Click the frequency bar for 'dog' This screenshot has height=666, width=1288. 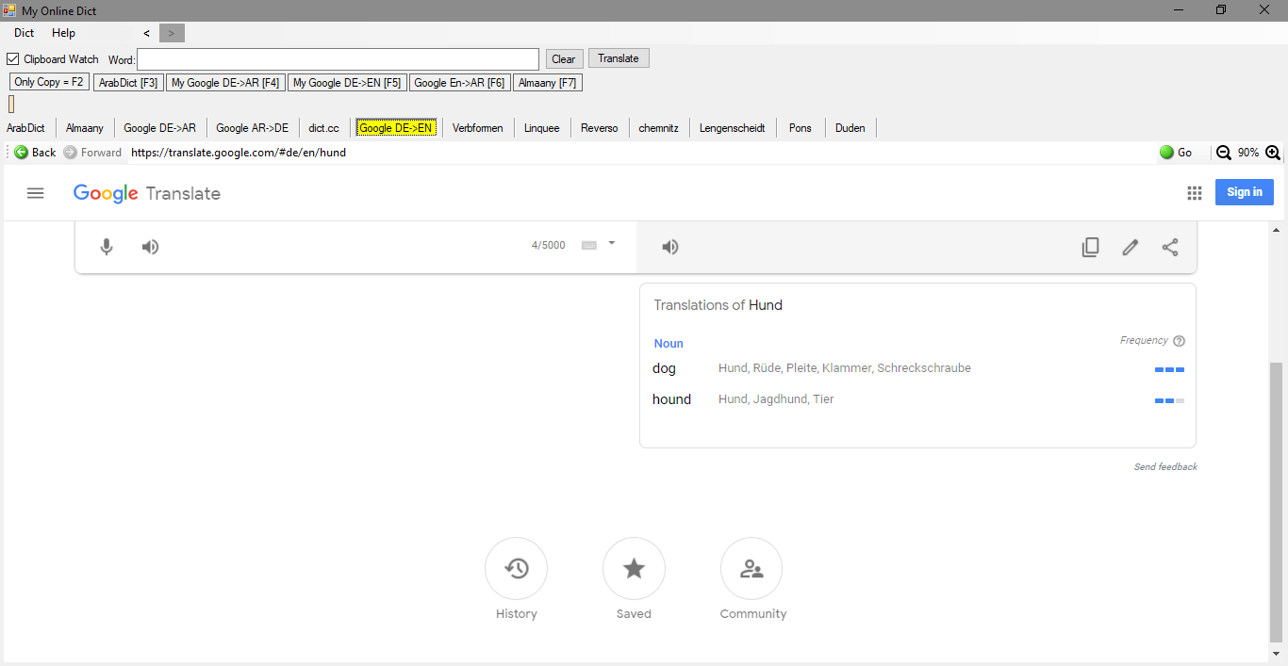click(1169, 370)
